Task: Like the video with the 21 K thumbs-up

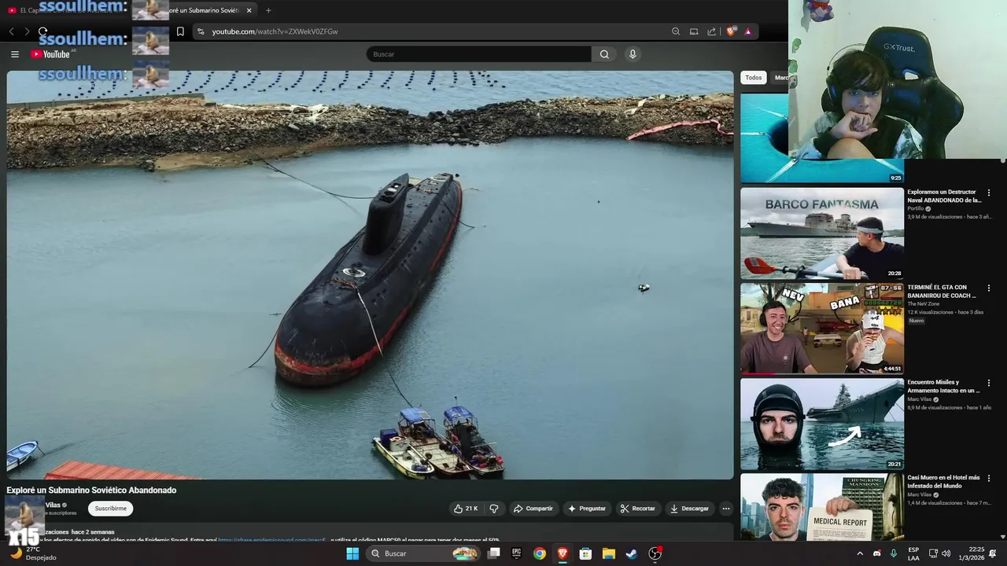Action: click(x=466, y=509)
